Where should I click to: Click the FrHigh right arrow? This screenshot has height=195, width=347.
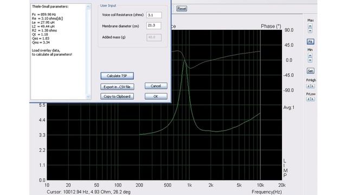pyautogui.click(x=312, y=86)
